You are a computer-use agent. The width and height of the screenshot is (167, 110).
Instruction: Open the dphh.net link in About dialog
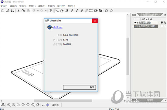pos(58,27)
